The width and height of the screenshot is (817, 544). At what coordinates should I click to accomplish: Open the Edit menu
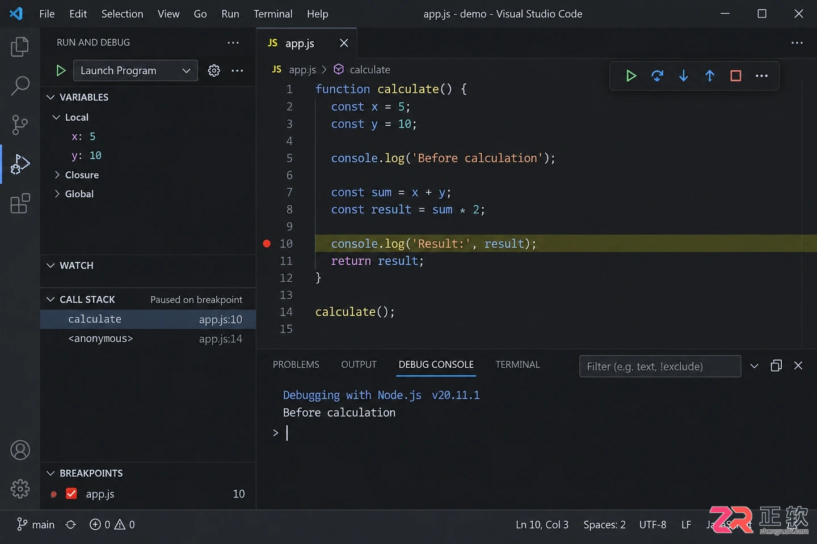tap(78, 14)
